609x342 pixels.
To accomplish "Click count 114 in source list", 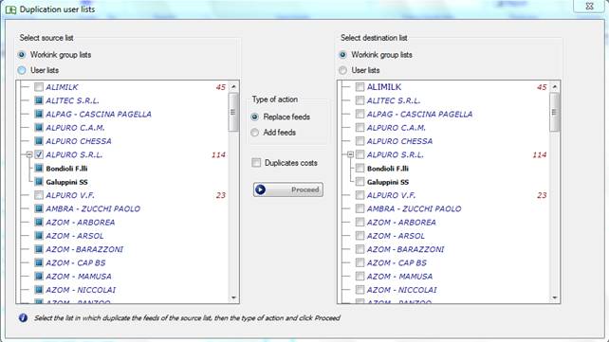I will 219,155.
